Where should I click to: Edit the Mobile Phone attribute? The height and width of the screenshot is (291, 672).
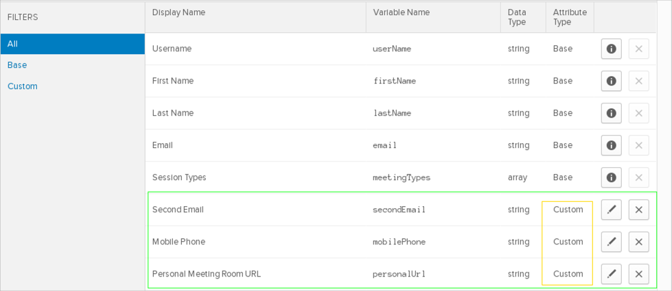click(611, 242)
